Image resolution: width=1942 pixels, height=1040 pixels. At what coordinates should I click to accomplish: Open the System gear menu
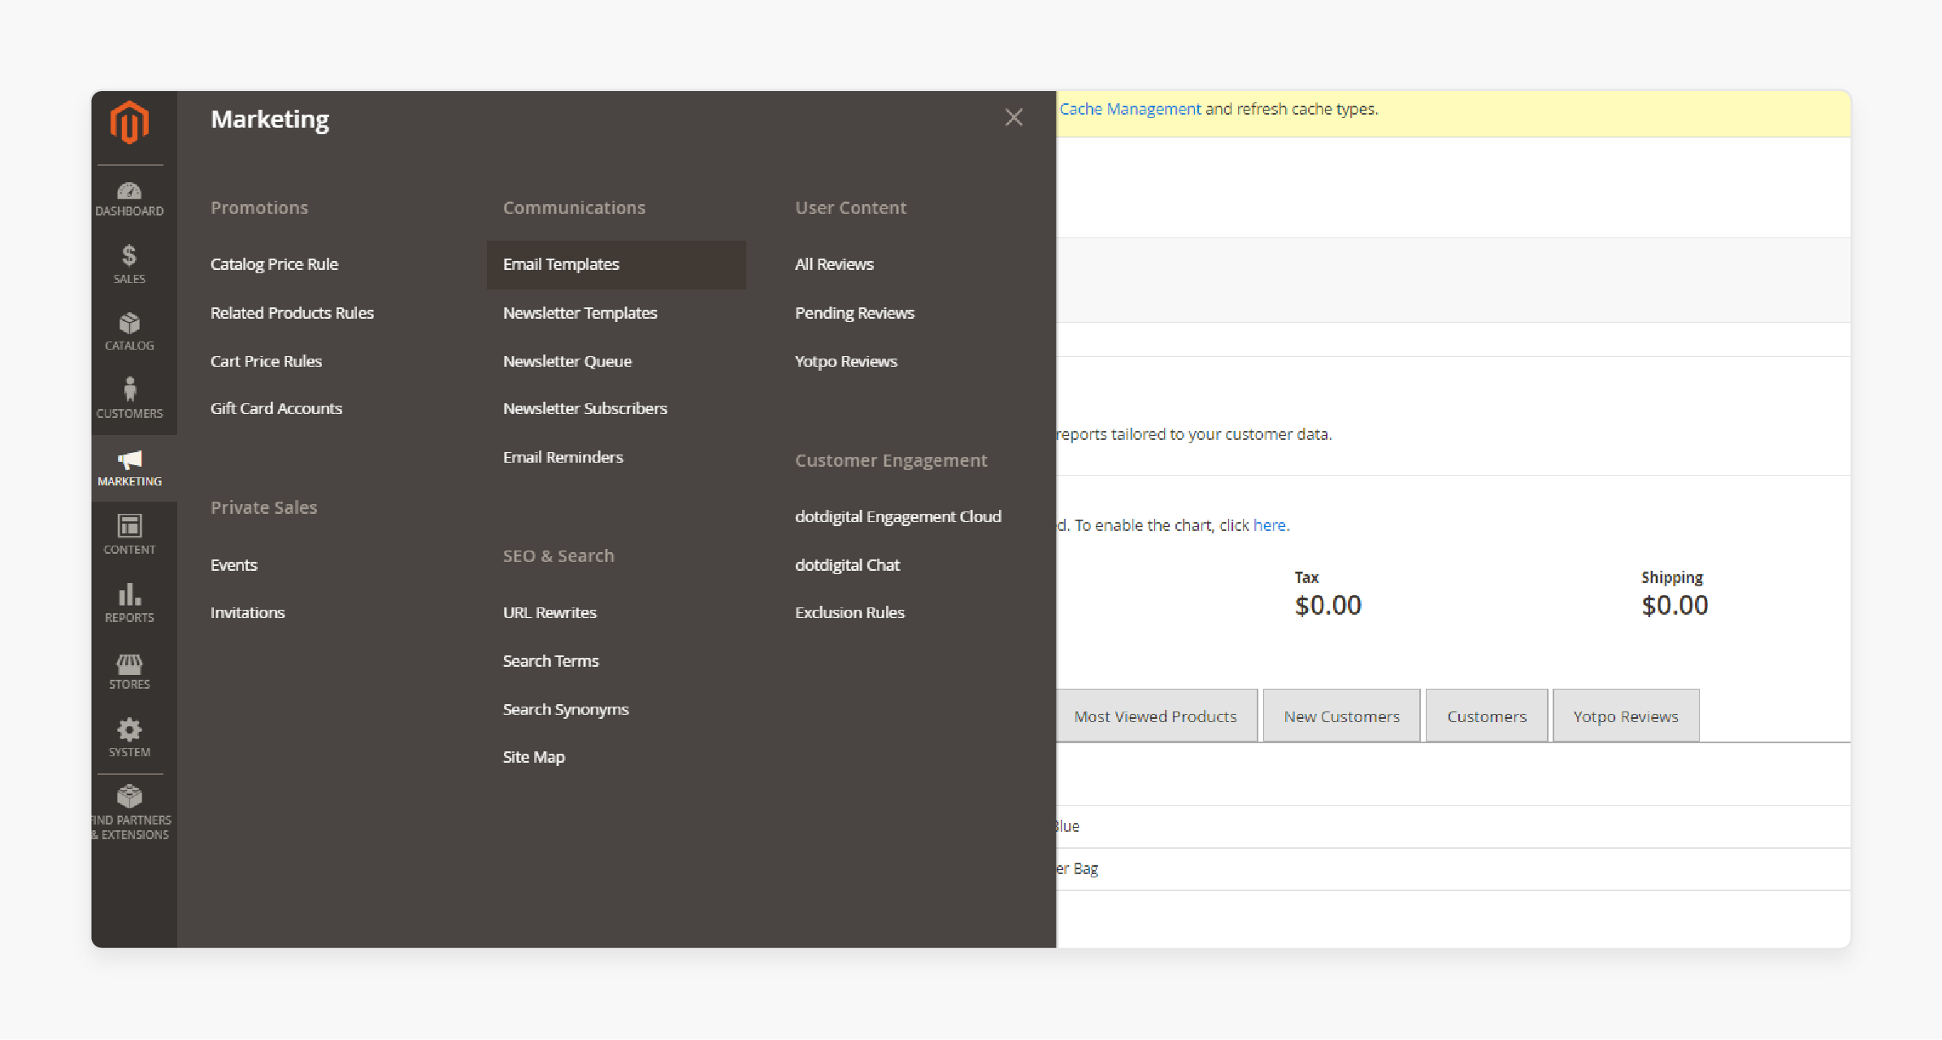tap(129, 738)
